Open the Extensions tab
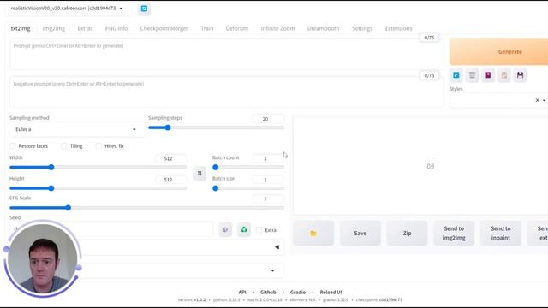The width and height of the screenshot is (548, 308). (x=398, y=28)
